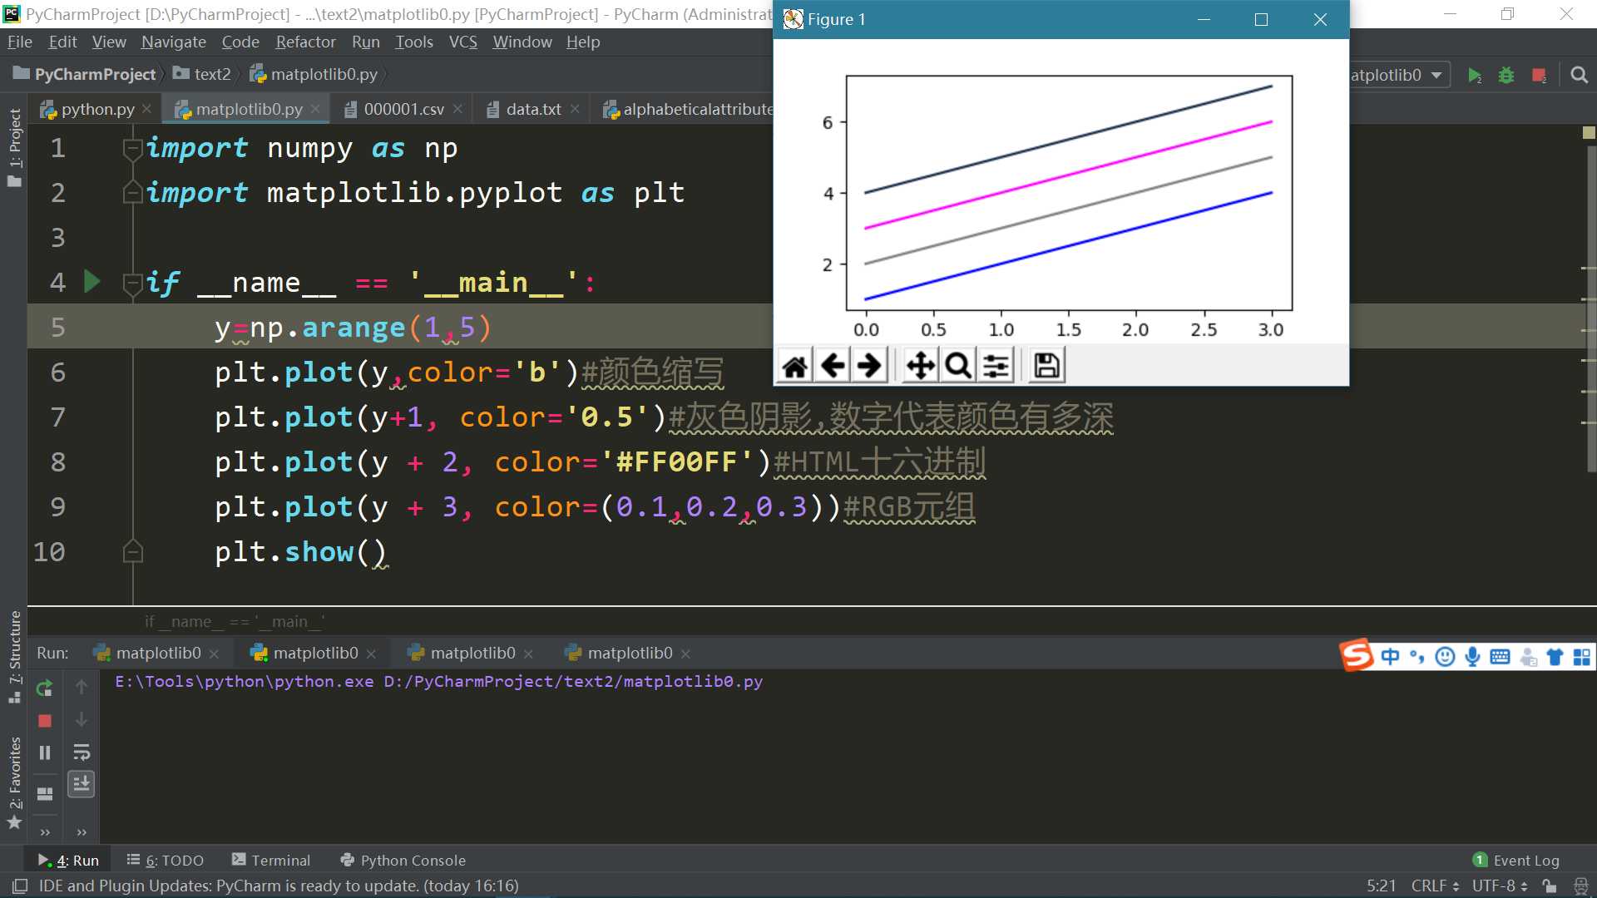The height and width of the screenshot is (898, 1597).
Task: Open the CRLF line separator dropdown
Action: point(1436,886)
